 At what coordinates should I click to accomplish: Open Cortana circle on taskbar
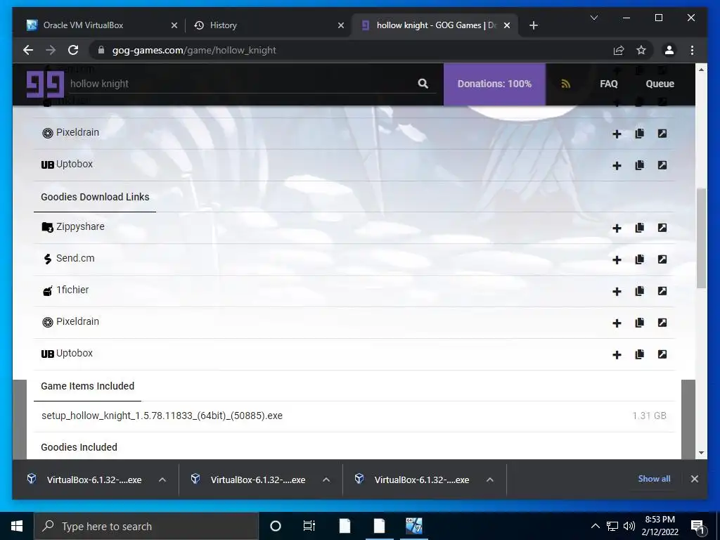(276, 526)
